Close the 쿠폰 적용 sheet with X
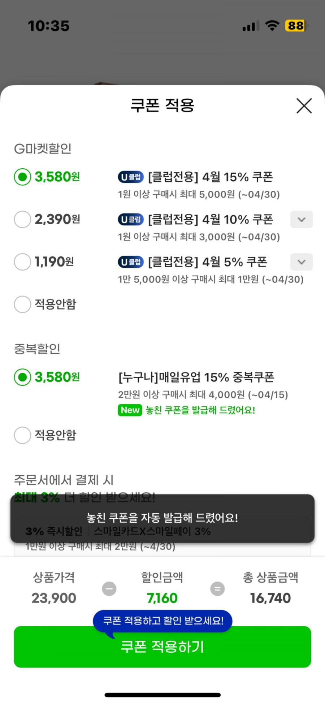The image size is (325, 704). pyautogui.click(x=304, y=106)
